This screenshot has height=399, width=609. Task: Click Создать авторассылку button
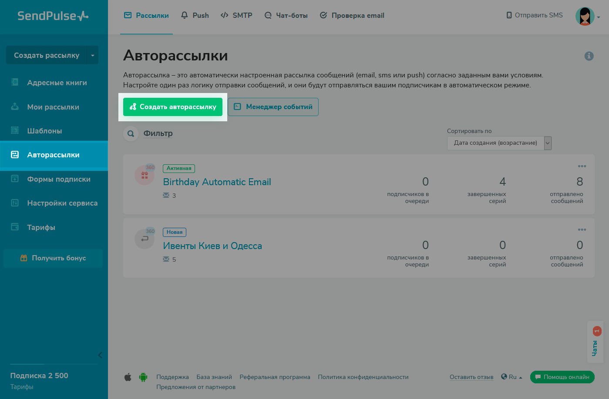tap(173, 107)
